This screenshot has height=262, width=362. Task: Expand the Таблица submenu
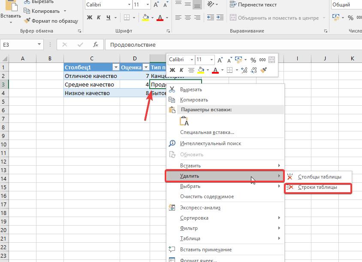[x=225, y=238]
